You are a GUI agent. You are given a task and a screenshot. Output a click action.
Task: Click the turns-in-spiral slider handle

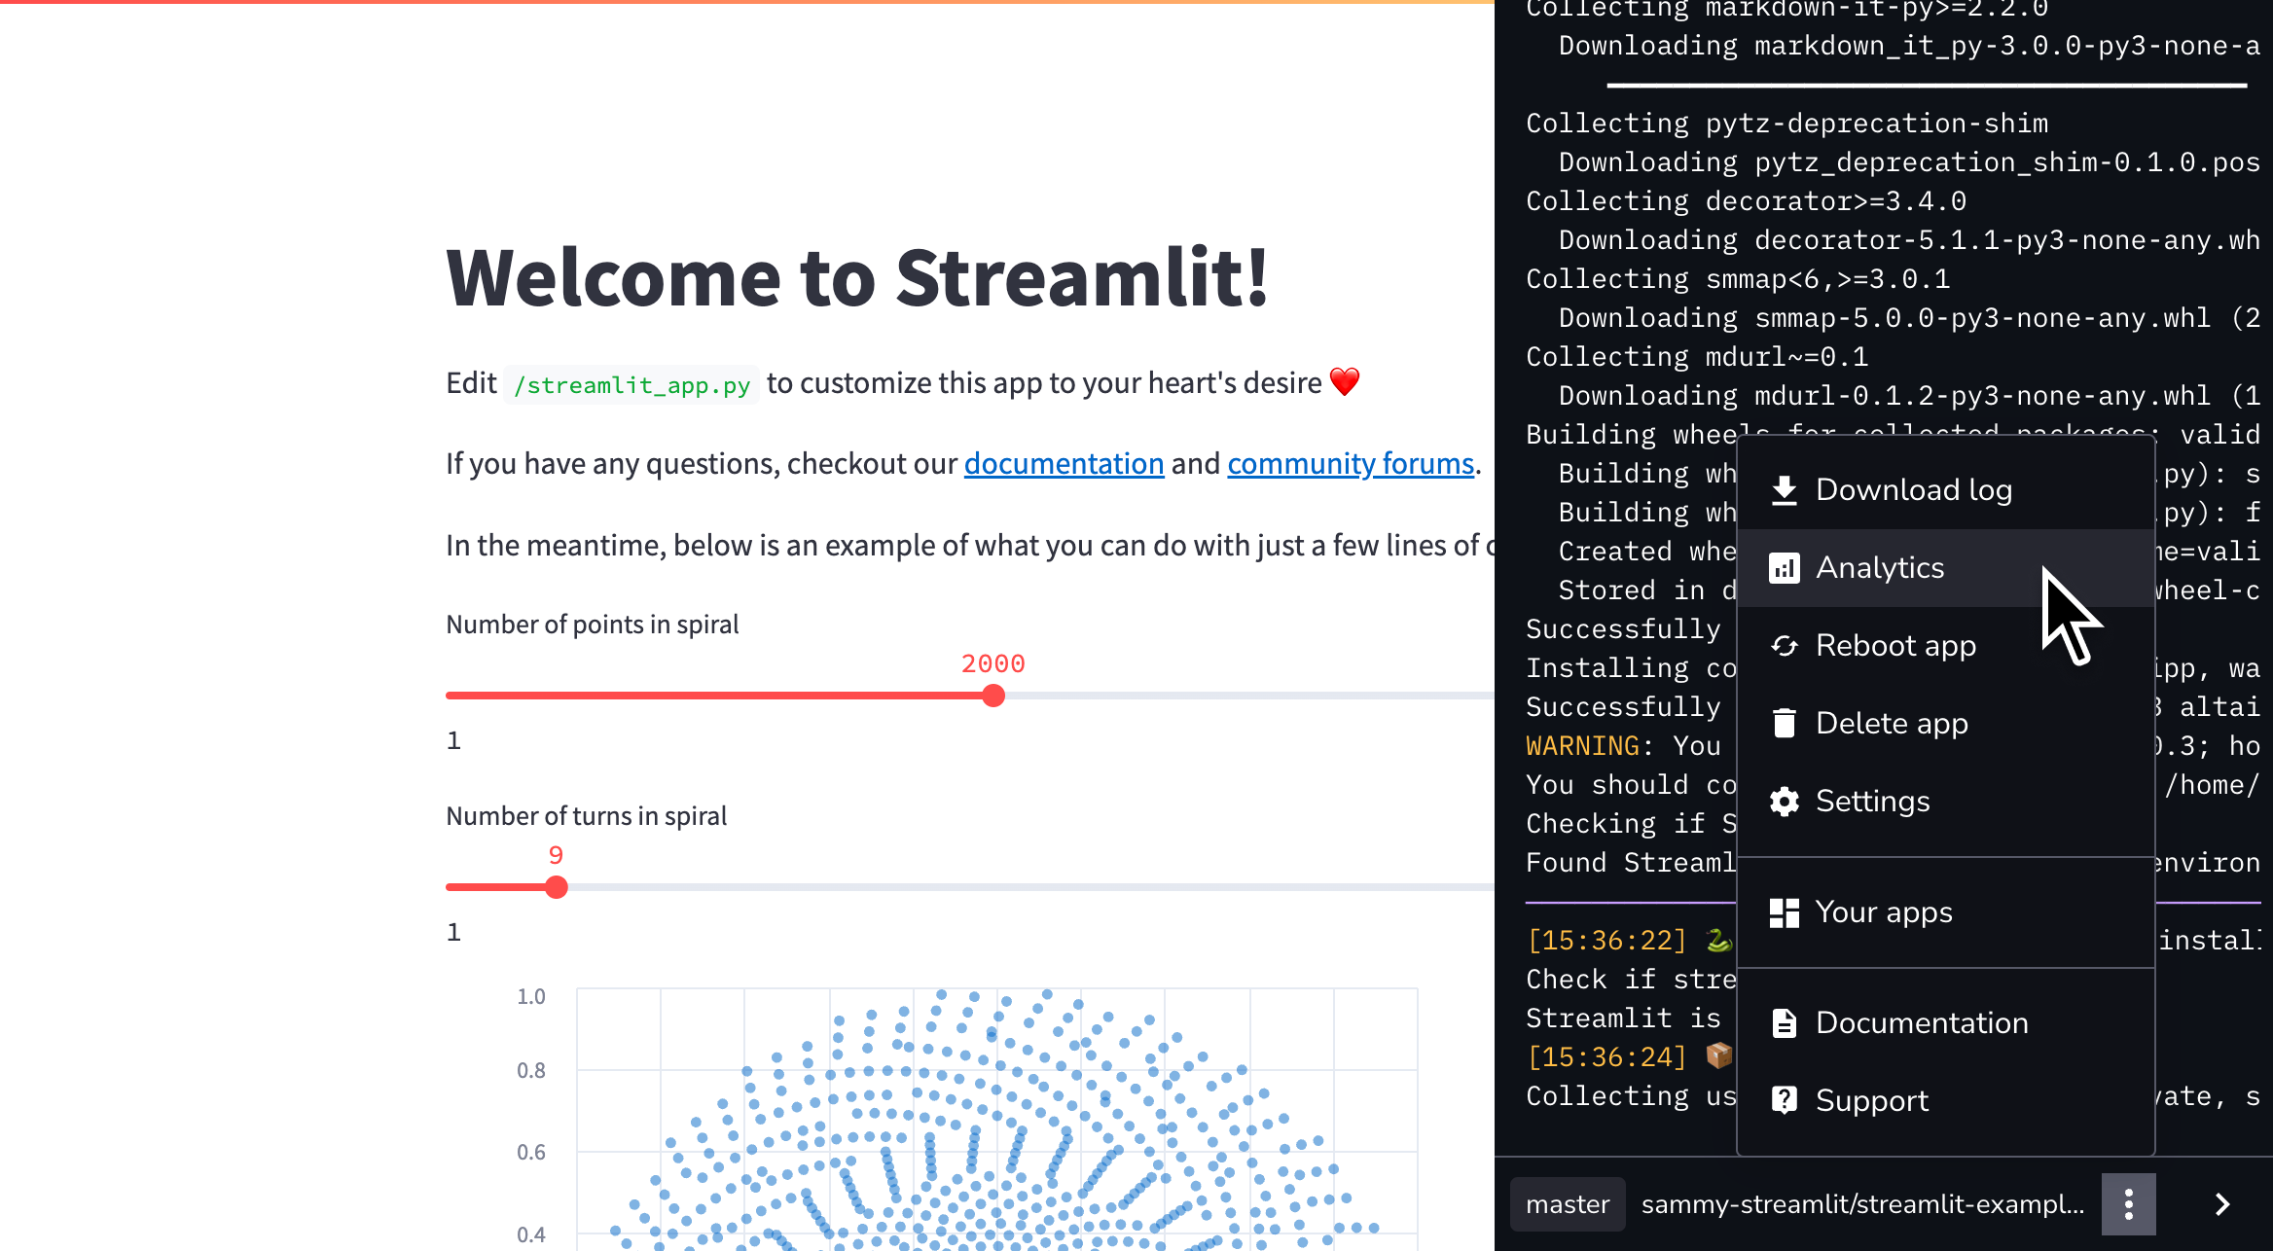557,887
